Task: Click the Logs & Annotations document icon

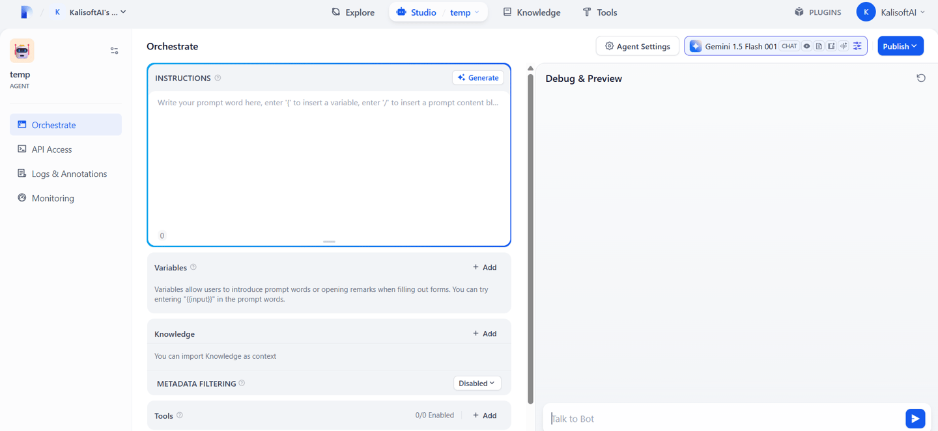Action: pyautogui.click(x=21, y=174)
